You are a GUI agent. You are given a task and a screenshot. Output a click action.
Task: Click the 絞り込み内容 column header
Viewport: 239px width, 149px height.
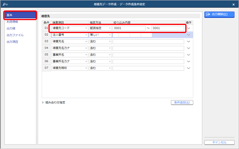pyautogui.click(x=122, y=23)
